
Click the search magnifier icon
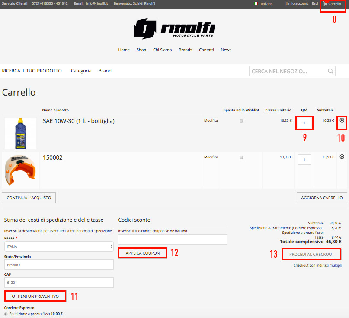[330, 71]
